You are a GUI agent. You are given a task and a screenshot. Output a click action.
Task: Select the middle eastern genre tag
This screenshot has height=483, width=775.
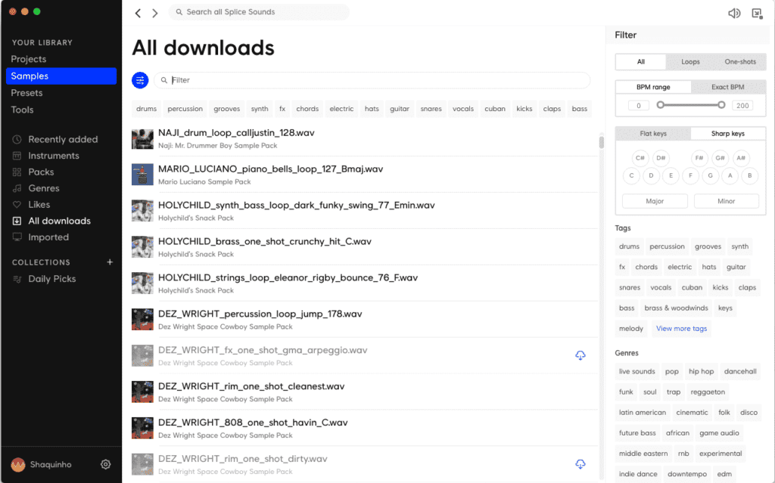tap(643, 454)
